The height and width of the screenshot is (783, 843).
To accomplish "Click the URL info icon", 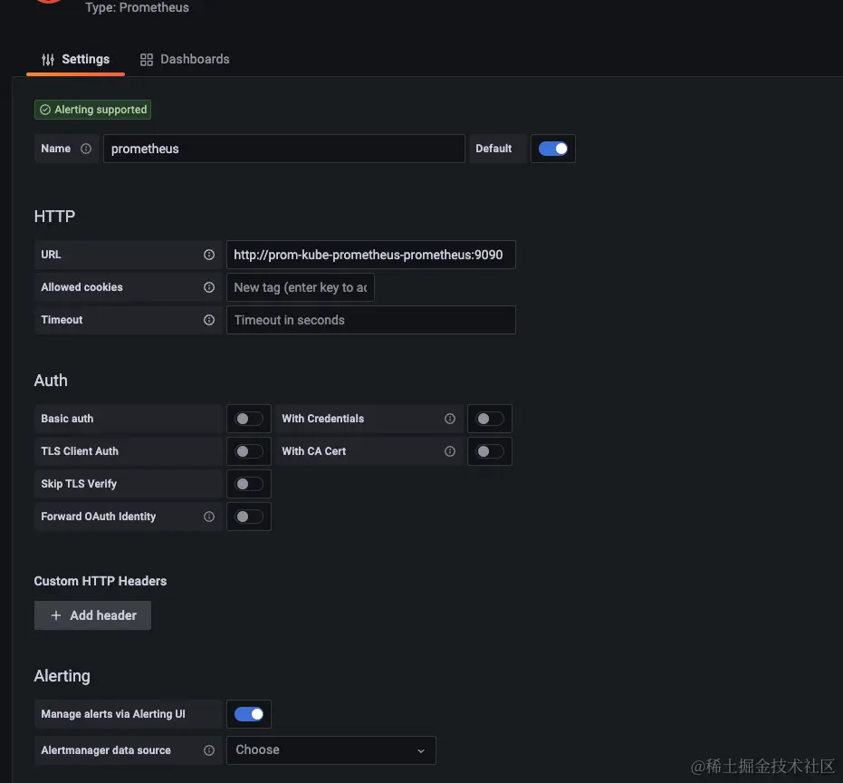I will point(209,255).
